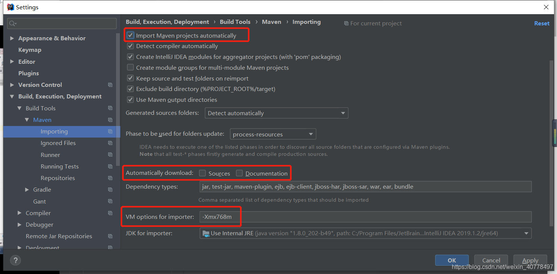
Task: Expand the Compiler node
Action: [x=19, y=213]
